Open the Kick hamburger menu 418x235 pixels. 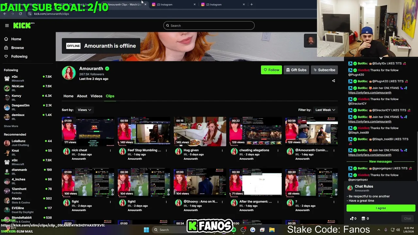(x=7, y=25)
